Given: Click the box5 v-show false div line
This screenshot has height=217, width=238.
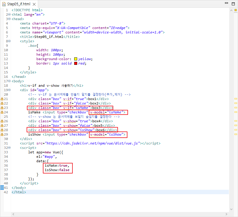Looking at the screenshot, I should click(72, 126).
